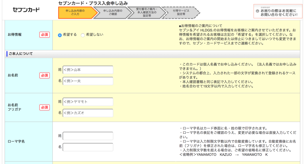The image size is (306, 164).
Task: Click the ローマ字名 名 input field
Action: [x=88, y=147]
